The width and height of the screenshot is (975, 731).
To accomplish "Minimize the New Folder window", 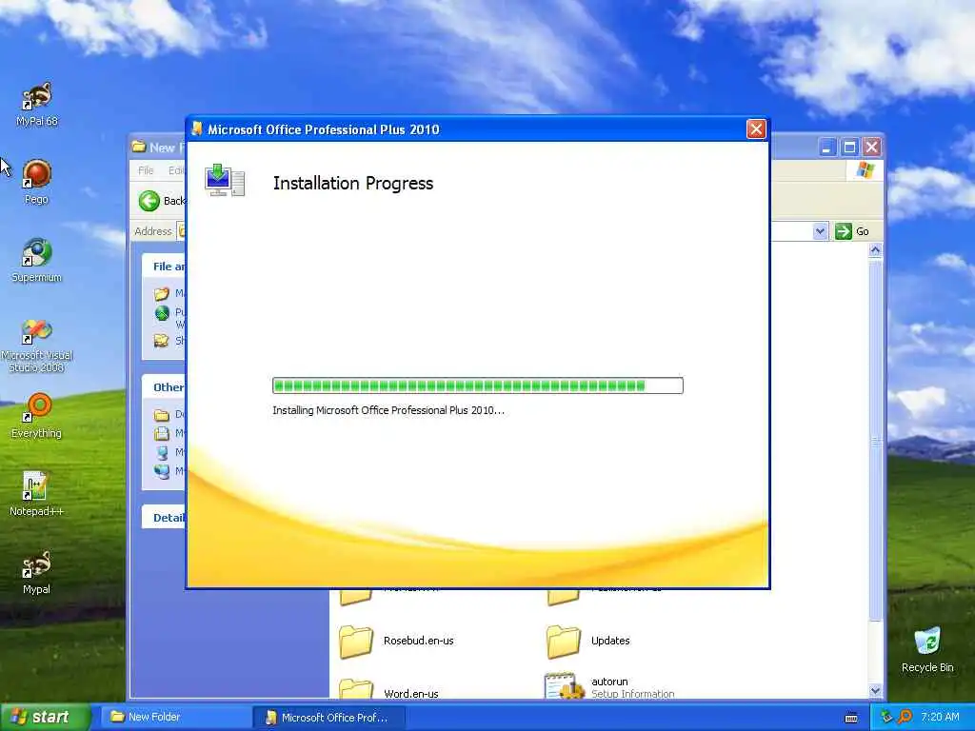I will [x=827, y=148].
